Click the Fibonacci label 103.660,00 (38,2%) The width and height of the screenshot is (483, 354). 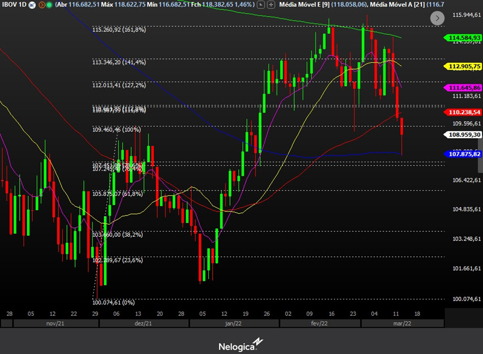click(x=117, y=235)
